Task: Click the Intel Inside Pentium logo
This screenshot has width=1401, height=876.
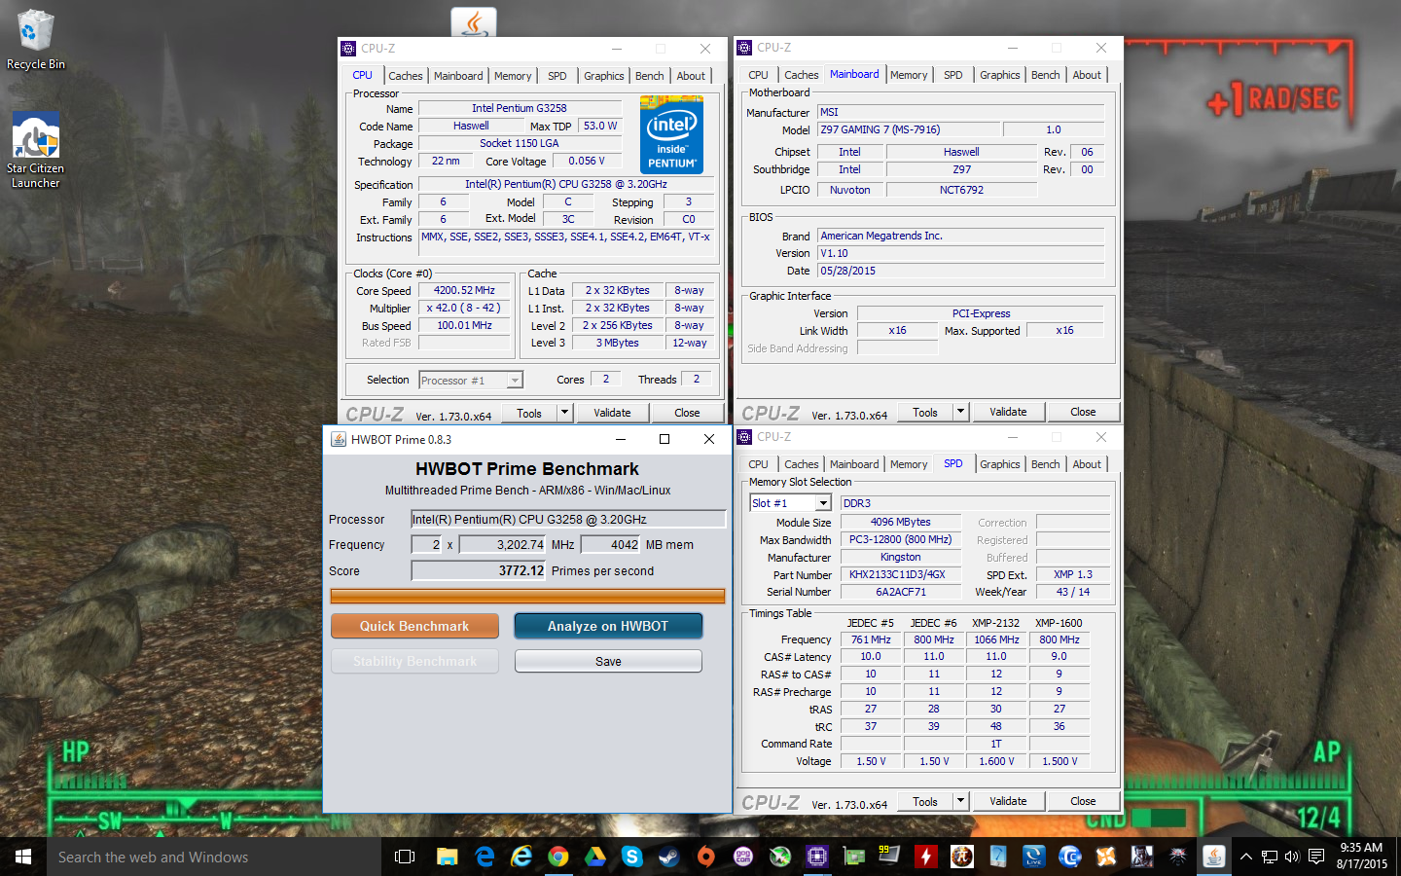Action: coord(671,134)
